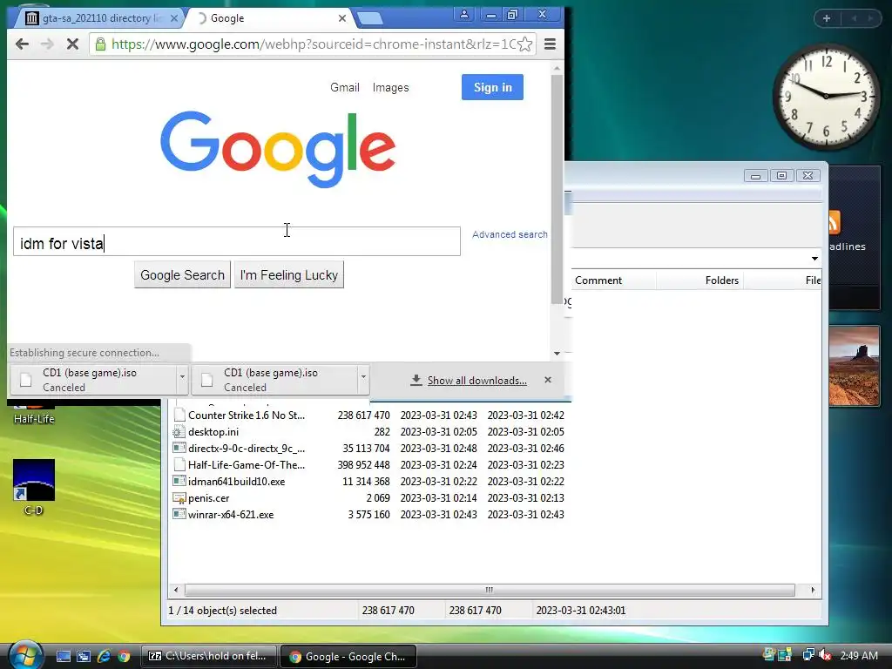Launch Internet Explorer from Quick Launch
This screenshot has width=892, height=669.
click(x=104, y=657)
